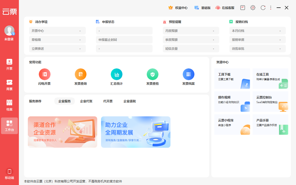Click the 申报截止时间 row
Image resolution: width=296 pixels, height=185 pixels.
coord(124,40)
